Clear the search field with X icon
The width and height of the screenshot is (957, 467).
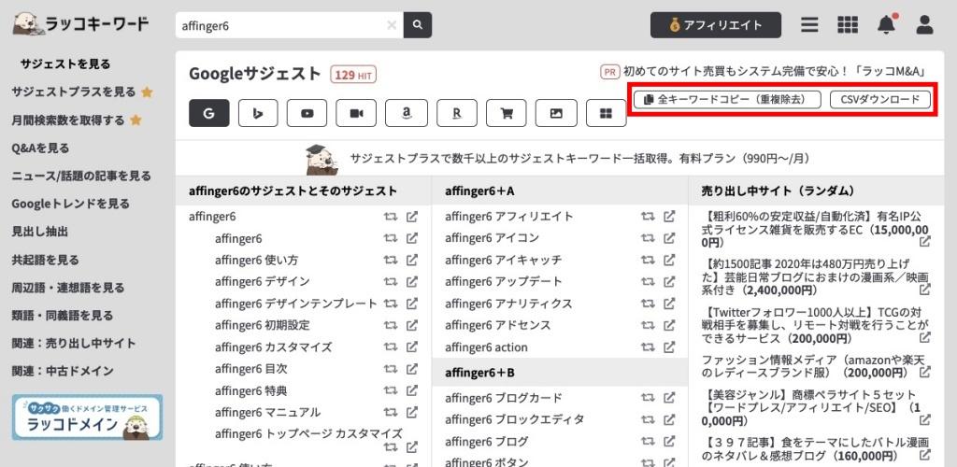pos(392,25)
